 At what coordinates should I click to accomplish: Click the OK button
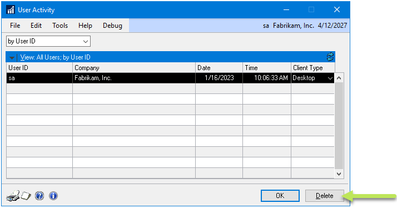(280, 196)
